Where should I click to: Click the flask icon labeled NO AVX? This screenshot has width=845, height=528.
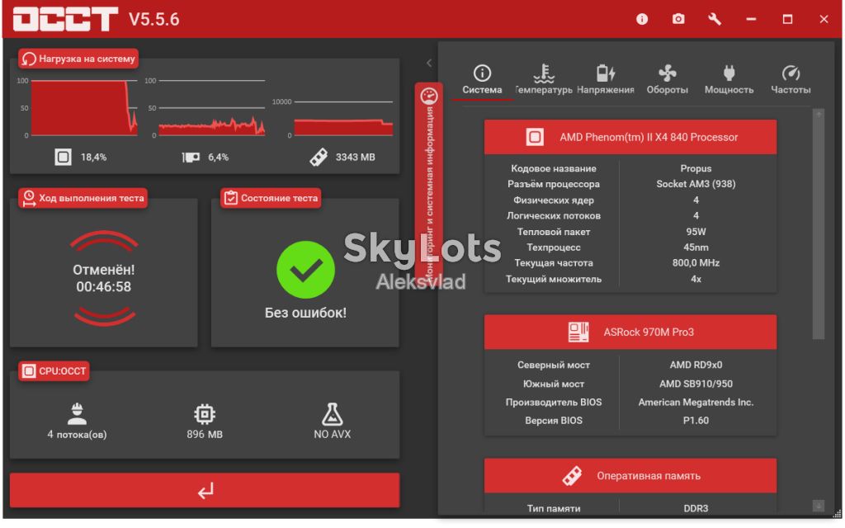332,414
